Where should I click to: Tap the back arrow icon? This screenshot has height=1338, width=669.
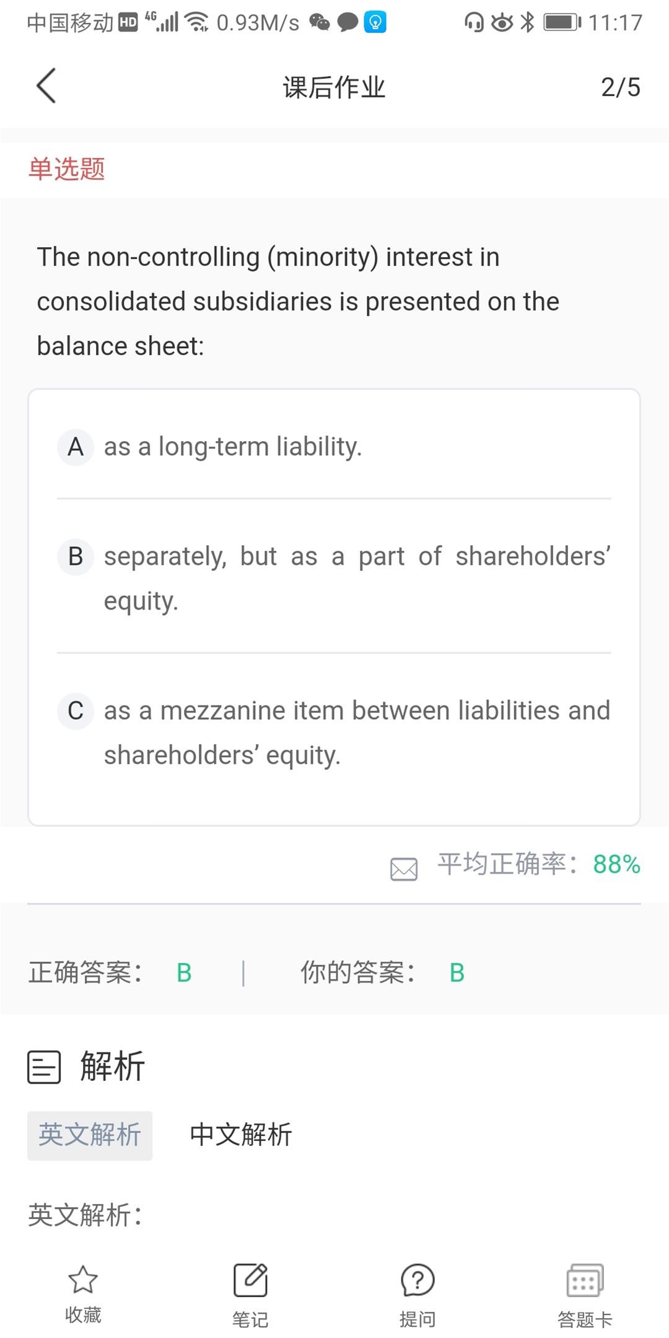click(46, 85)
